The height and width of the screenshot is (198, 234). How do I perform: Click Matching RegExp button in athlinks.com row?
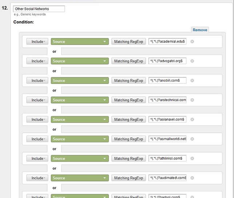point(129,158)
